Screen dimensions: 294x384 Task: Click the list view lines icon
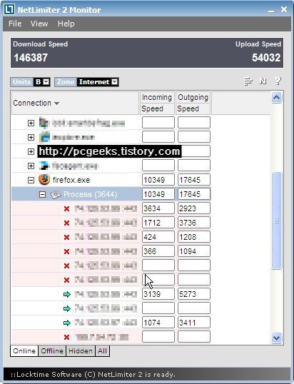248,81
